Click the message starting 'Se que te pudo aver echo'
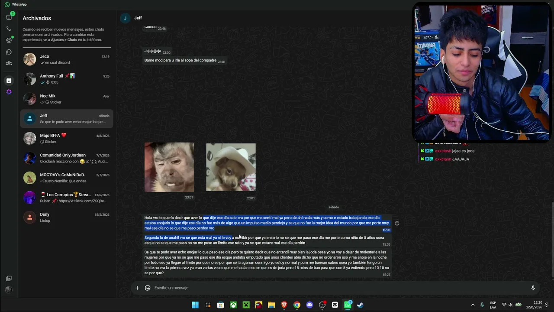The image size is (554, 312). [x=267, y=263]
